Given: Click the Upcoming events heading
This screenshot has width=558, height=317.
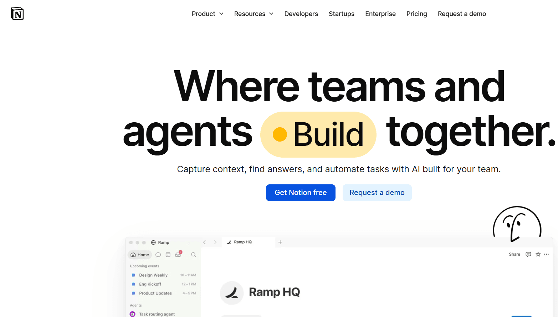Looking at the screenshot, I should point(144,266).
